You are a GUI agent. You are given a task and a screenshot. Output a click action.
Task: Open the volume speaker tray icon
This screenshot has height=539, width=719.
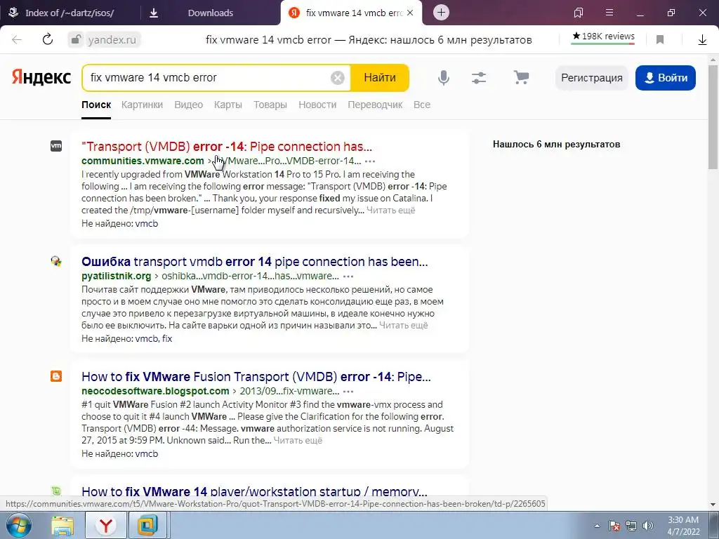[x=648, y=526]
